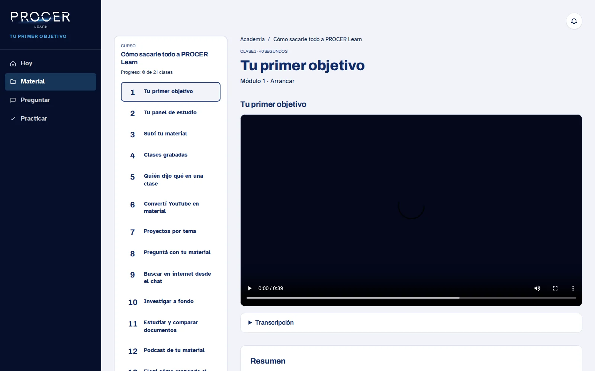Viewport: 595px width, 371px height.
Task: Open lesson 7 Proyectos por tema
Action: click(171, 232)
